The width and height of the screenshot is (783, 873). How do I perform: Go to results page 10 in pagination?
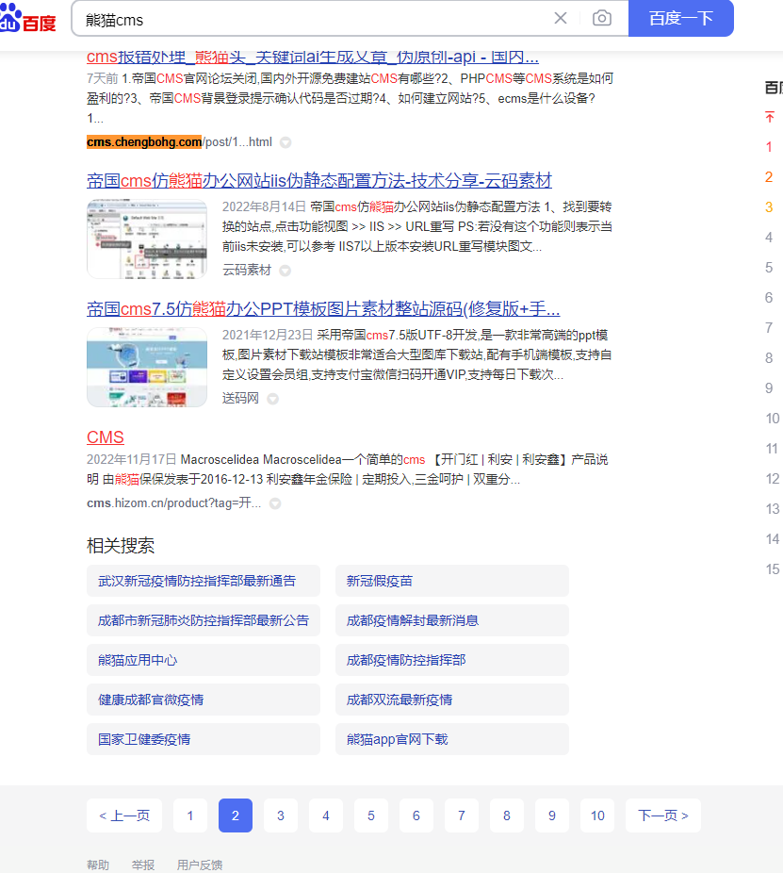pos(597,815)
